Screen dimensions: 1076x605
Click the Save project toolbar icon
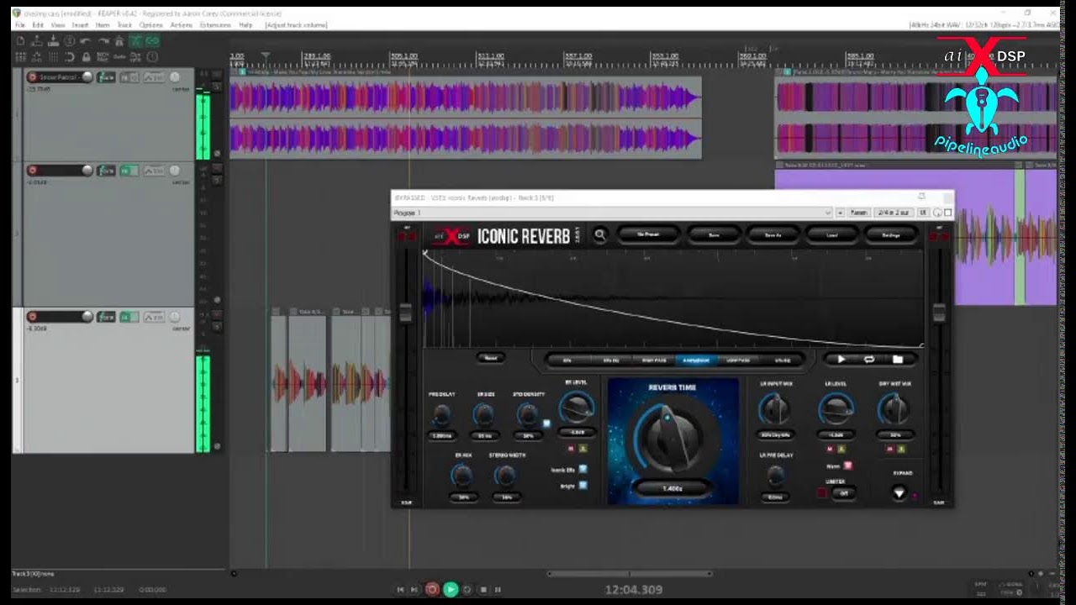coord(53,41)
